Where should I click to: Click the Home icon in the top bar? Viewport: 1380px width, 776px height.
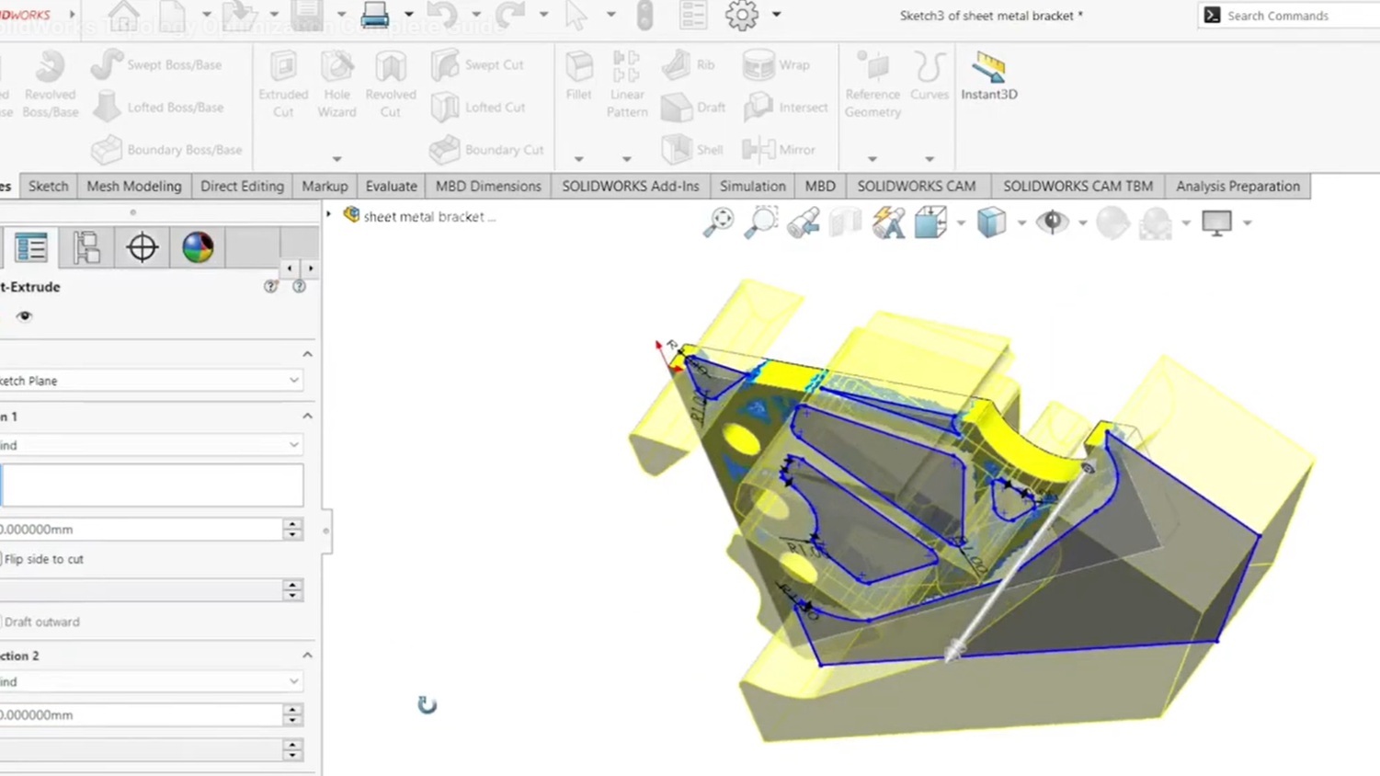point(123,15)
